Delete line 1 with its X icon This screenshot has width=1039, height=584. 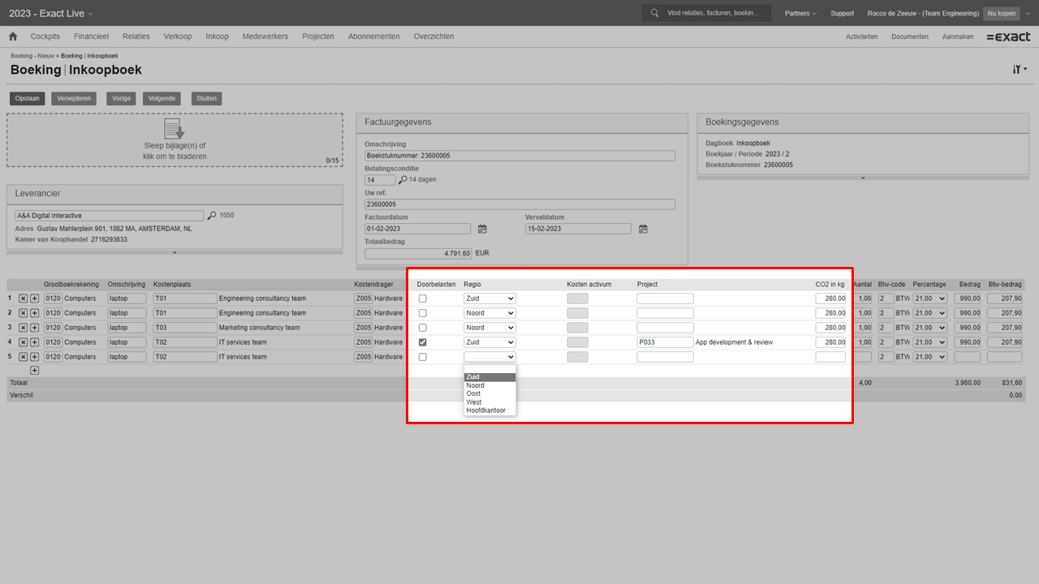[x=23, y=298]
